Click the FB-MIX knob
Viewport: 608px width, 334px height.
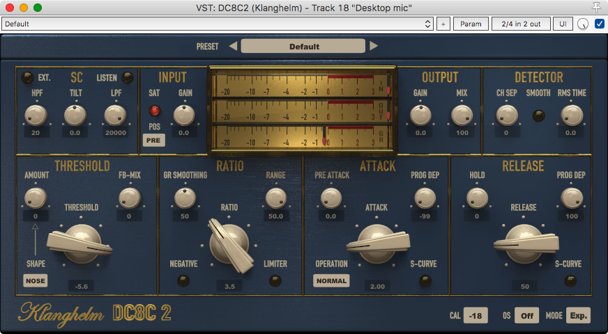(x=130, y=198)
